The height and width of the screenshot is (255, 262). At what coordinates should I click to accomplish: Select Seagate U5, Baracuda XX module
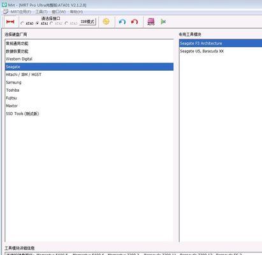coord(221,51)
